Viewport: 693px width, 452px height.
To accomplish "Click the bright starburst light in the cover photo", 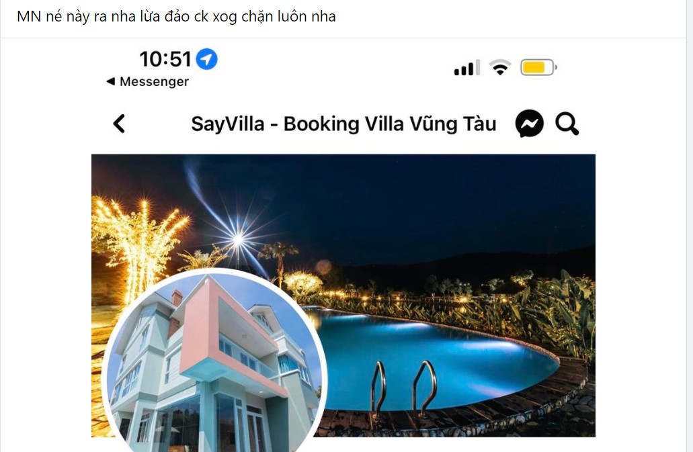I will coord(238,239).
